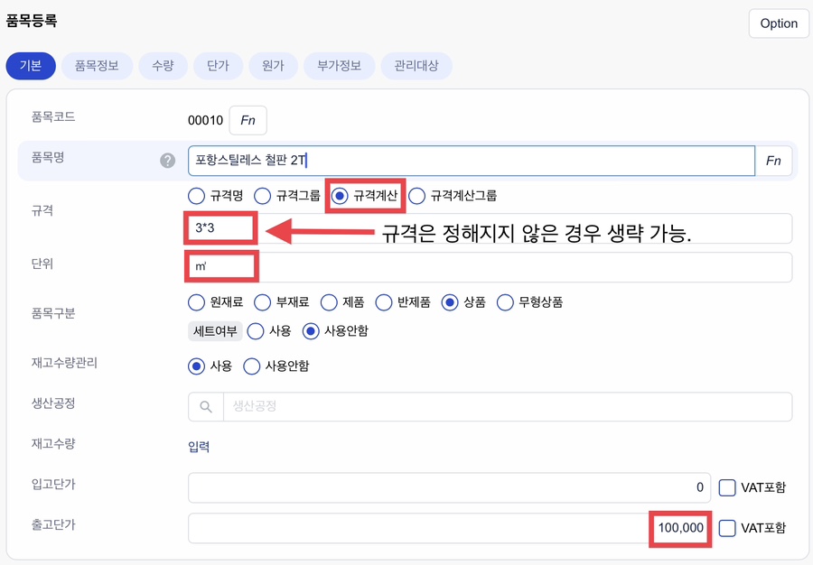813x565 pixels.
Task: Click the 품목구분 field label
Action: click(x=53, y=313)
